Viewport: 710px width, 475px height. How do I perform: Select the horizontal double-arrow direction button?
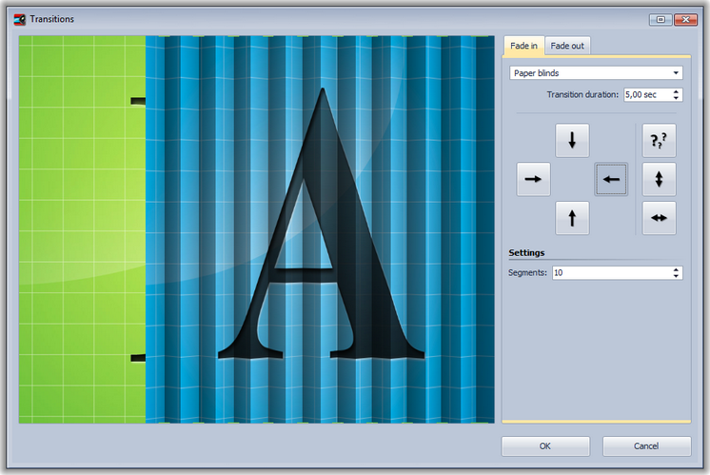click(659, 218)
